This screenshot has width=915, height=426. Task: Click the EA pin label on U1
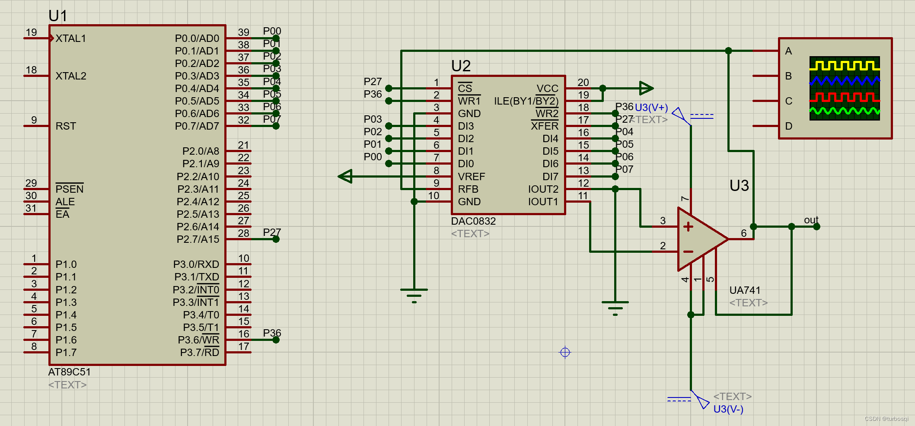coord(62,214)
